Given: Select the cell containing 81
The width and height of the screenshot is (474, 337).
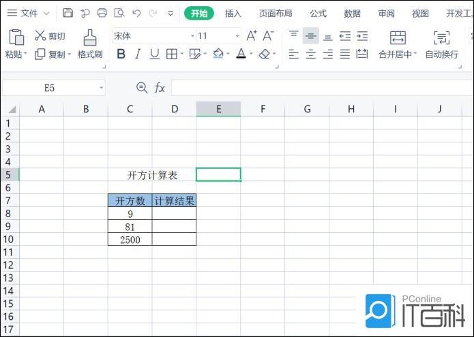Looking at the screenshot, I should (130, 227).
